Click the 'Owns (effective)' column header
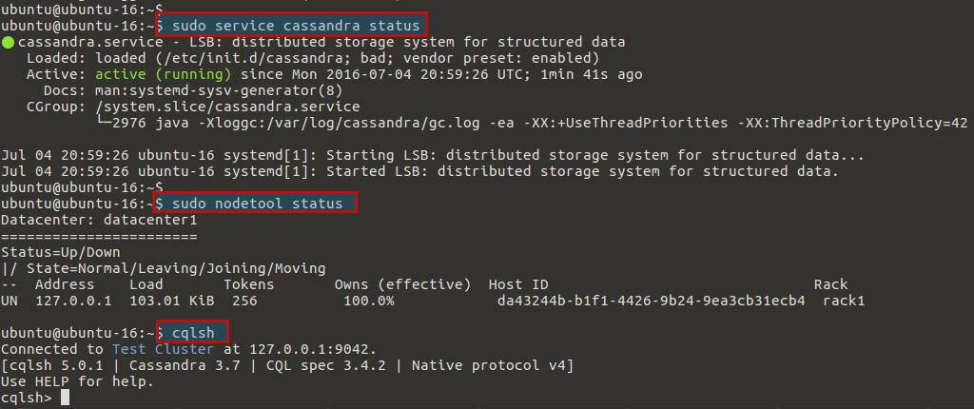The width and height of the screenshot is (974, 409). coord(402,284)
